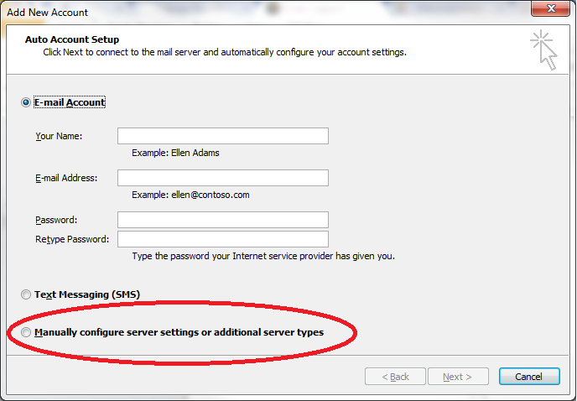Click the 'Example: Ellen Adams' hint text
Viewport: 577px width, 401px height.
tap(175, 153)
